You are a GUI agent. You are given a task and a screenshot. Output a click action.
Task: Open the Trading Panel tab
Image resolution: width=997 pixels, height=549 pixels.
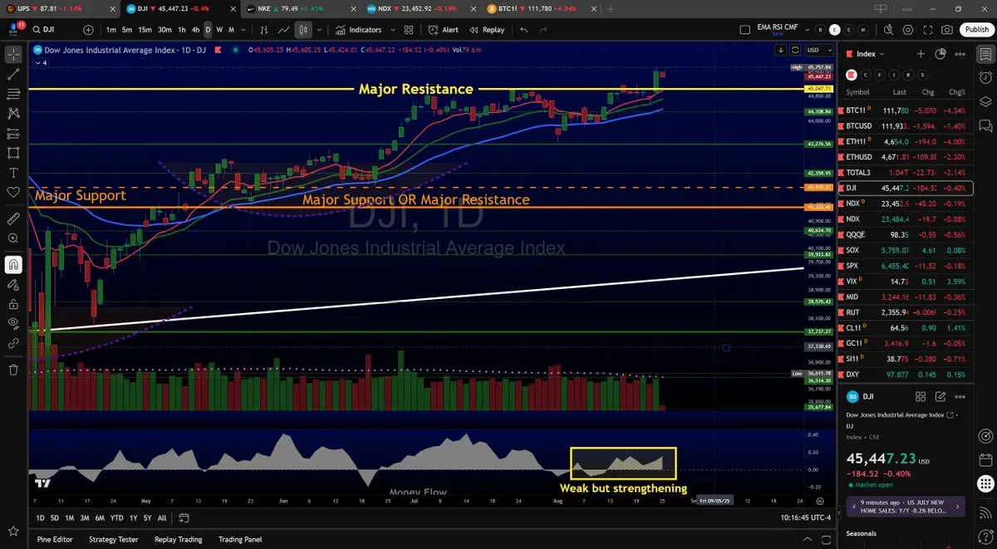coord(242,539)
